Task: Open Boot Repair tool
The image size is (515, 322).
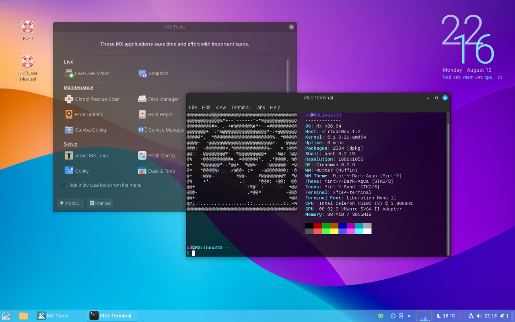Action: pyautogui.click(x=156, y=114)
